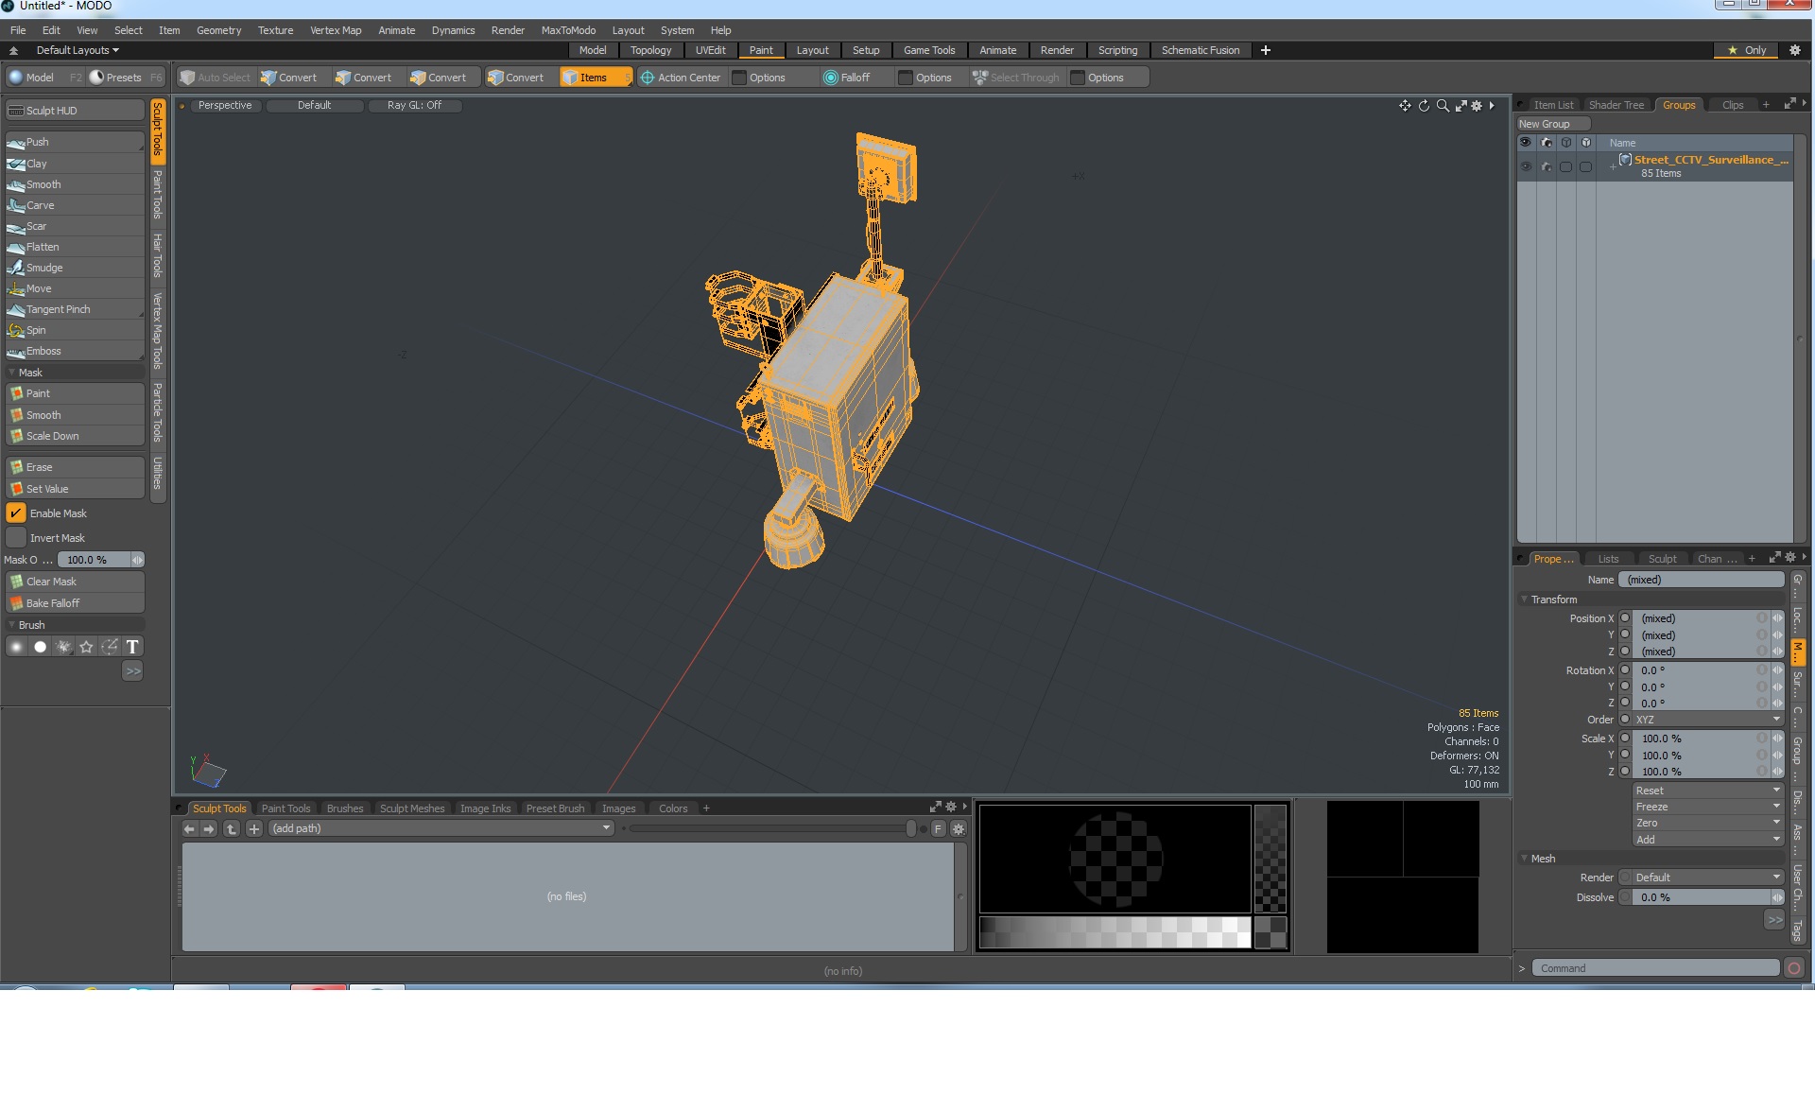The image size is (1815, 1095).
Task: Open layout settings gear at top right
Action: click(1795, 50)
